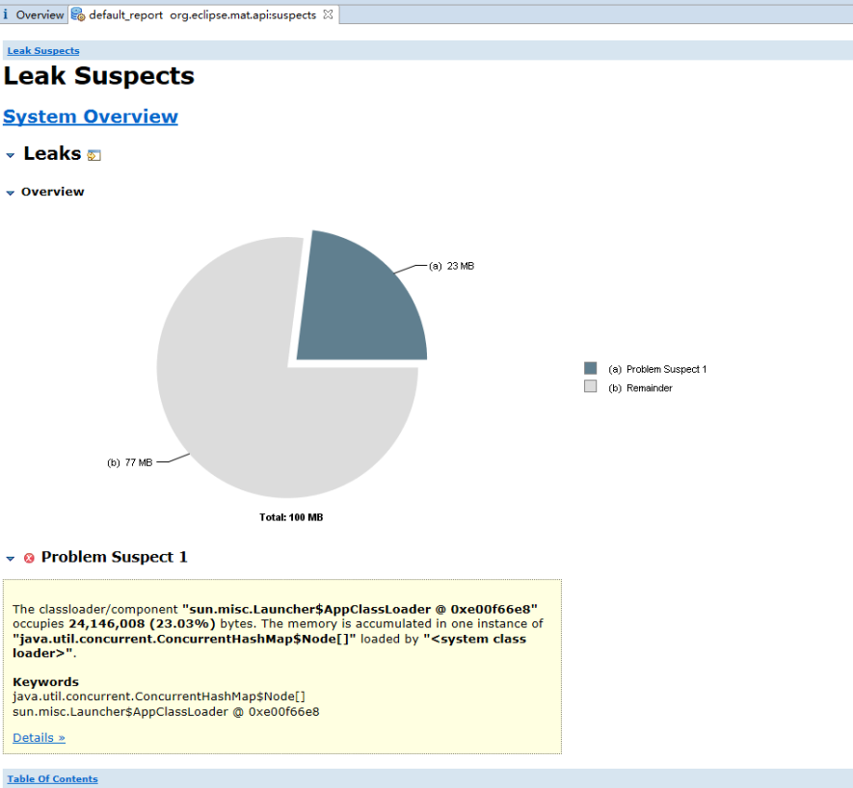Viewport: 853px width, 788px height.
Task: Collapse the Leaks section
Action: [10, 155]
